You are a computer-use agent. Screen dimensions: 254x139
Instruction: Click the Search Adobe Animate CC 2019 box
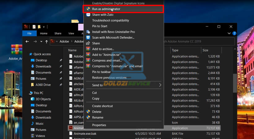[x=198, y=41]
